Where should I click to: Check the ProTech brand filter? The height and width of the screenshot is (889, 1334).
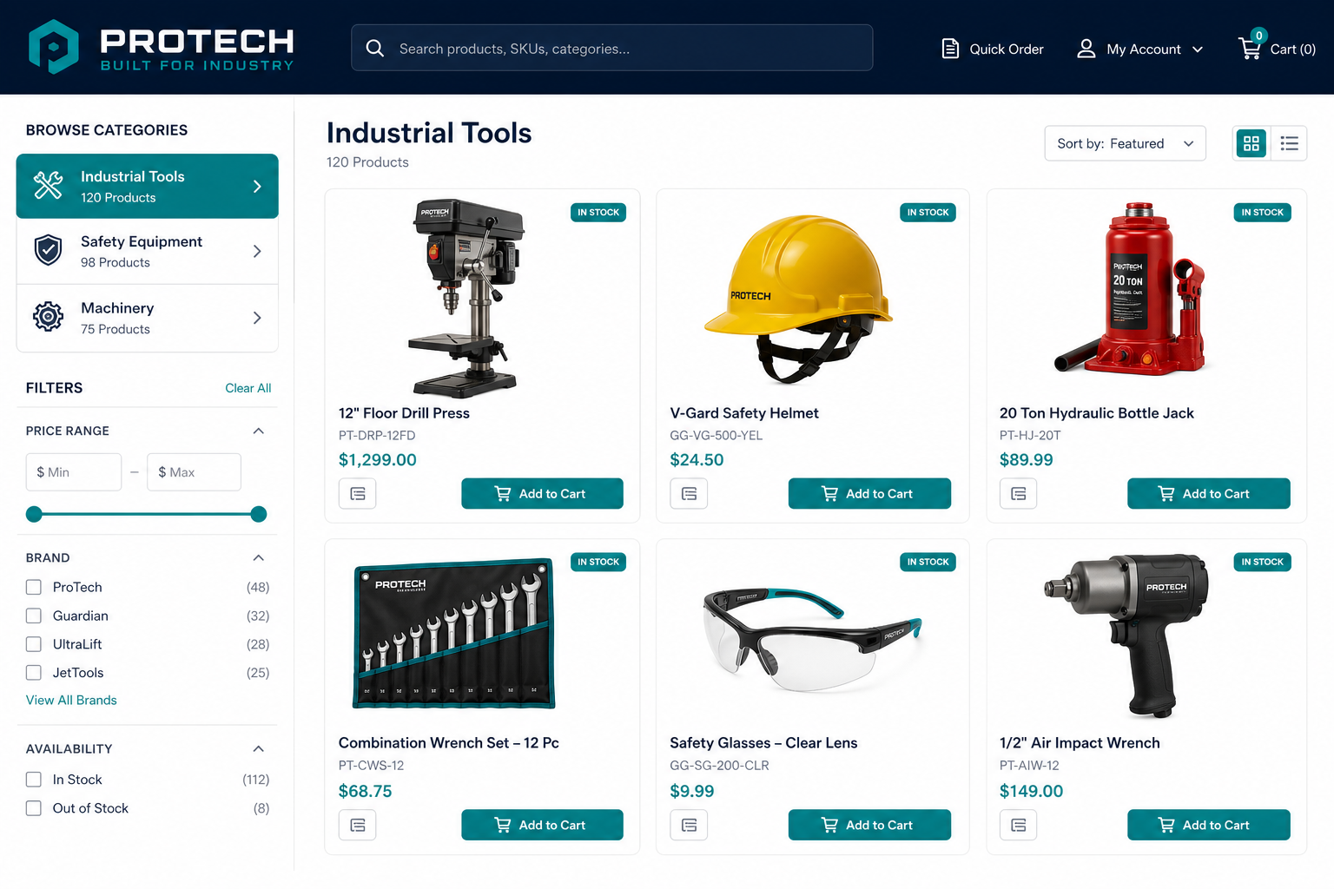[x=34, y=588]
